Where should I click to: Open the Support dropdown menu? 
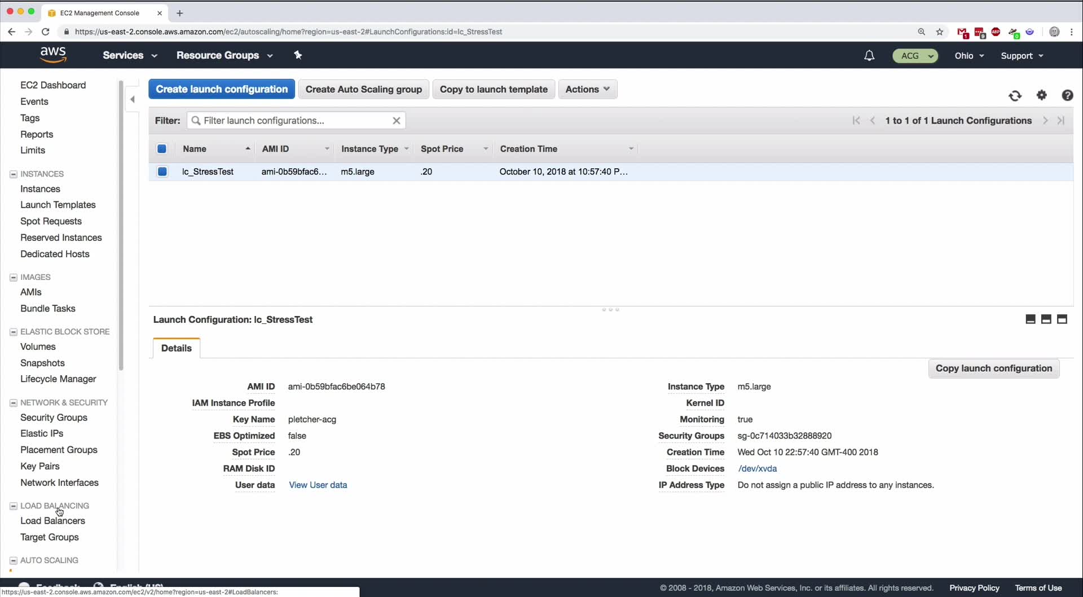[1022, 56]
